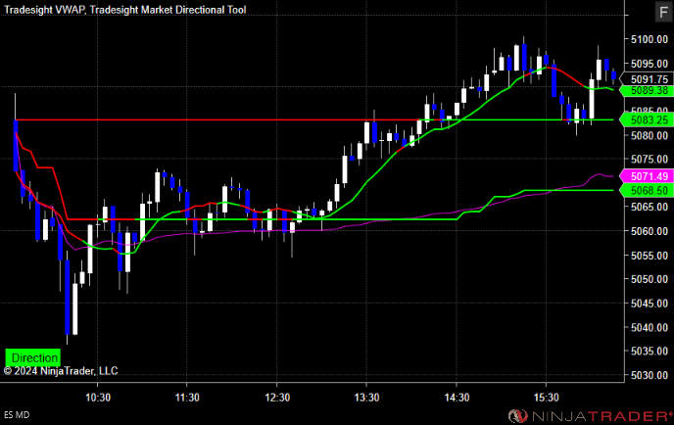Click the 5040.00 price axis label
674x425 pixels.
coord(650,327)
